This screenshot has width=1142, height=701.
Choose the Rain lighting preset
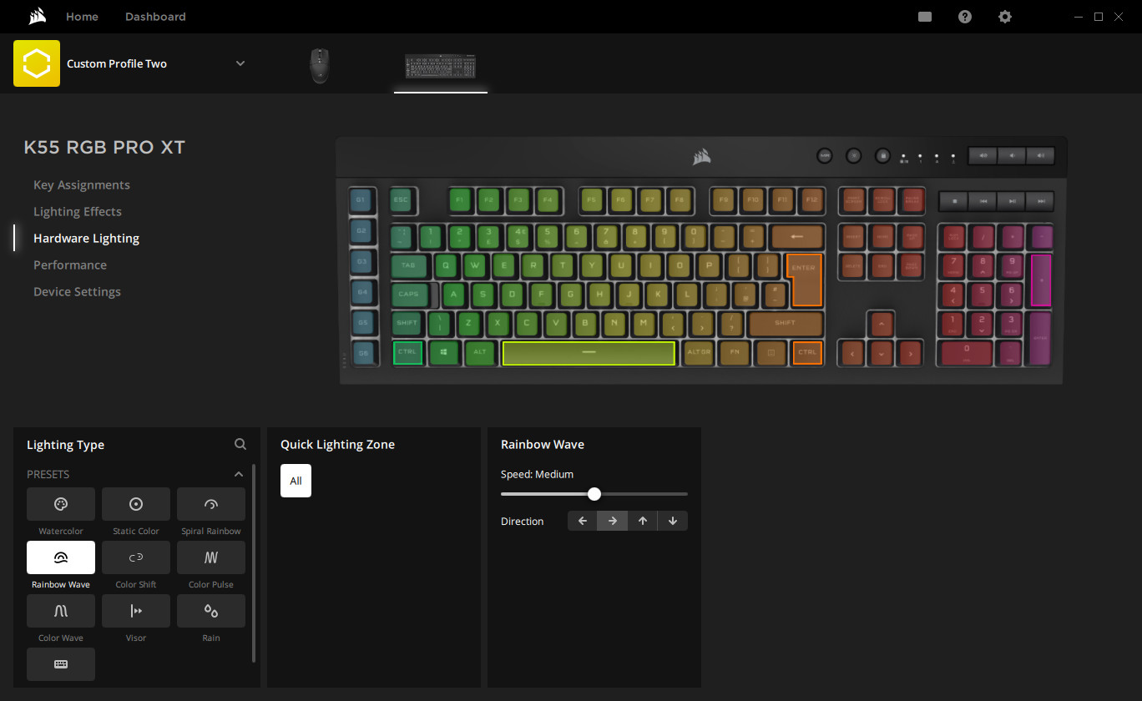(x=211, y=611)
